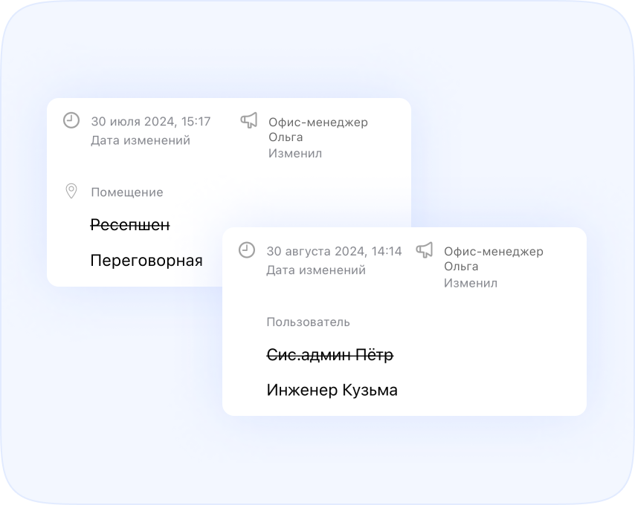Click the megaphone icon on the August card
The height and width of the screenshot is (505, 635).
(x=425, y=250)
